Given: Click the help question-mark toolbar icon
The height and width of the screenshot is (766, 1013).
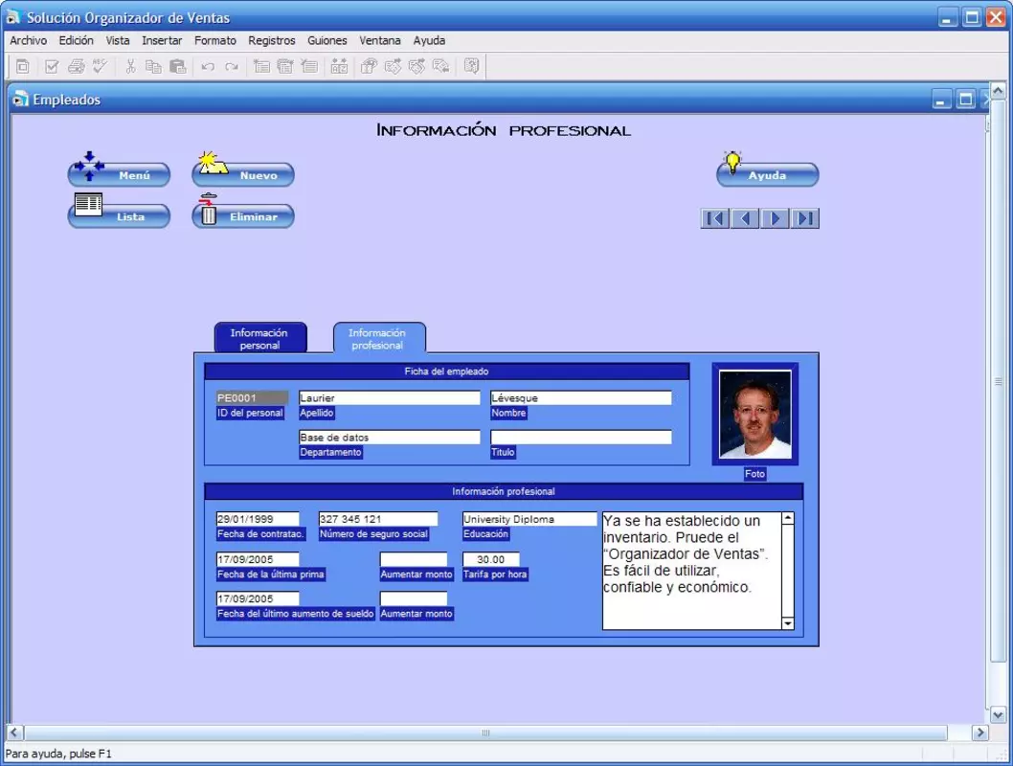Looking at the screenshot, I should click(x=472, y=66).
